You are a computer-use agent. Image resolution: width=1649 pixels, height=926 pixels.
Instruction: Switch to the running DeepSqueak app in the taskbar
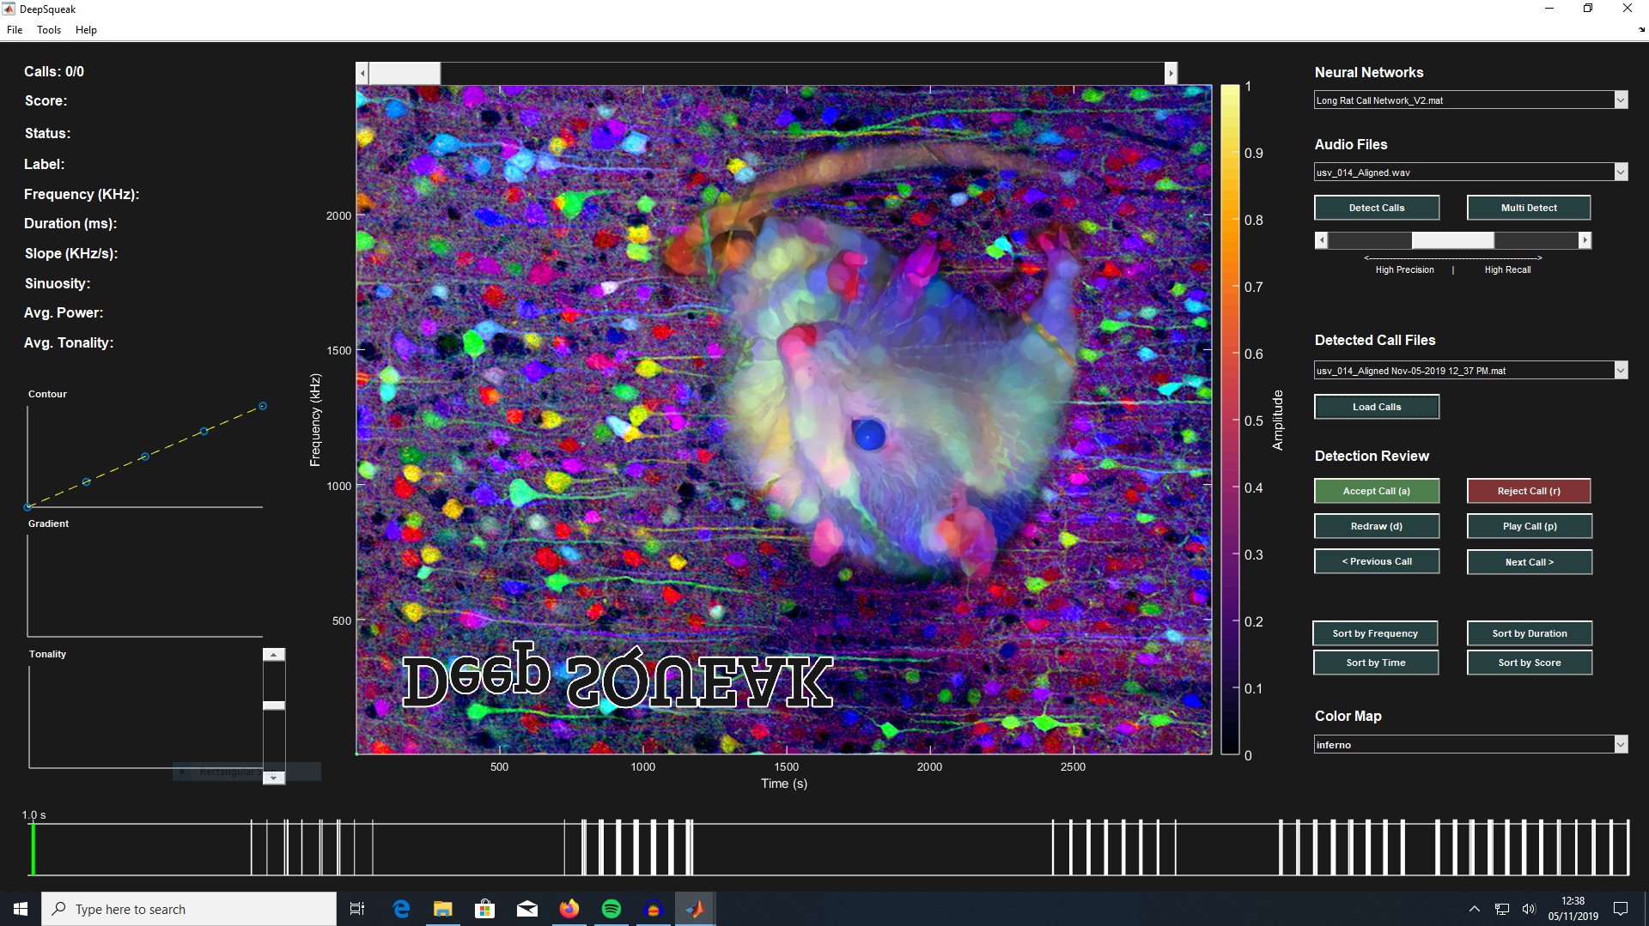tap(695, 908)
